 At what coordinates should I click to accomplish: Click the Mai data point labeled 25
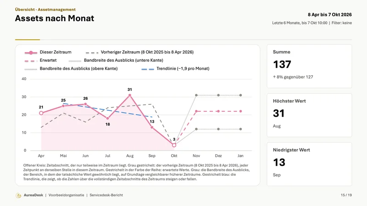click(x=63, y=106)
